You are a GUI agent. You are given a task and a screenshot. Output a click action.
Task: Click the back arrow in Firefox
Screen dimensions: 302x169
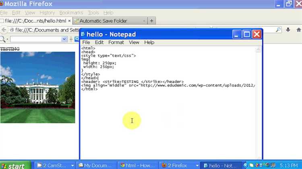(x=4, y=30)
